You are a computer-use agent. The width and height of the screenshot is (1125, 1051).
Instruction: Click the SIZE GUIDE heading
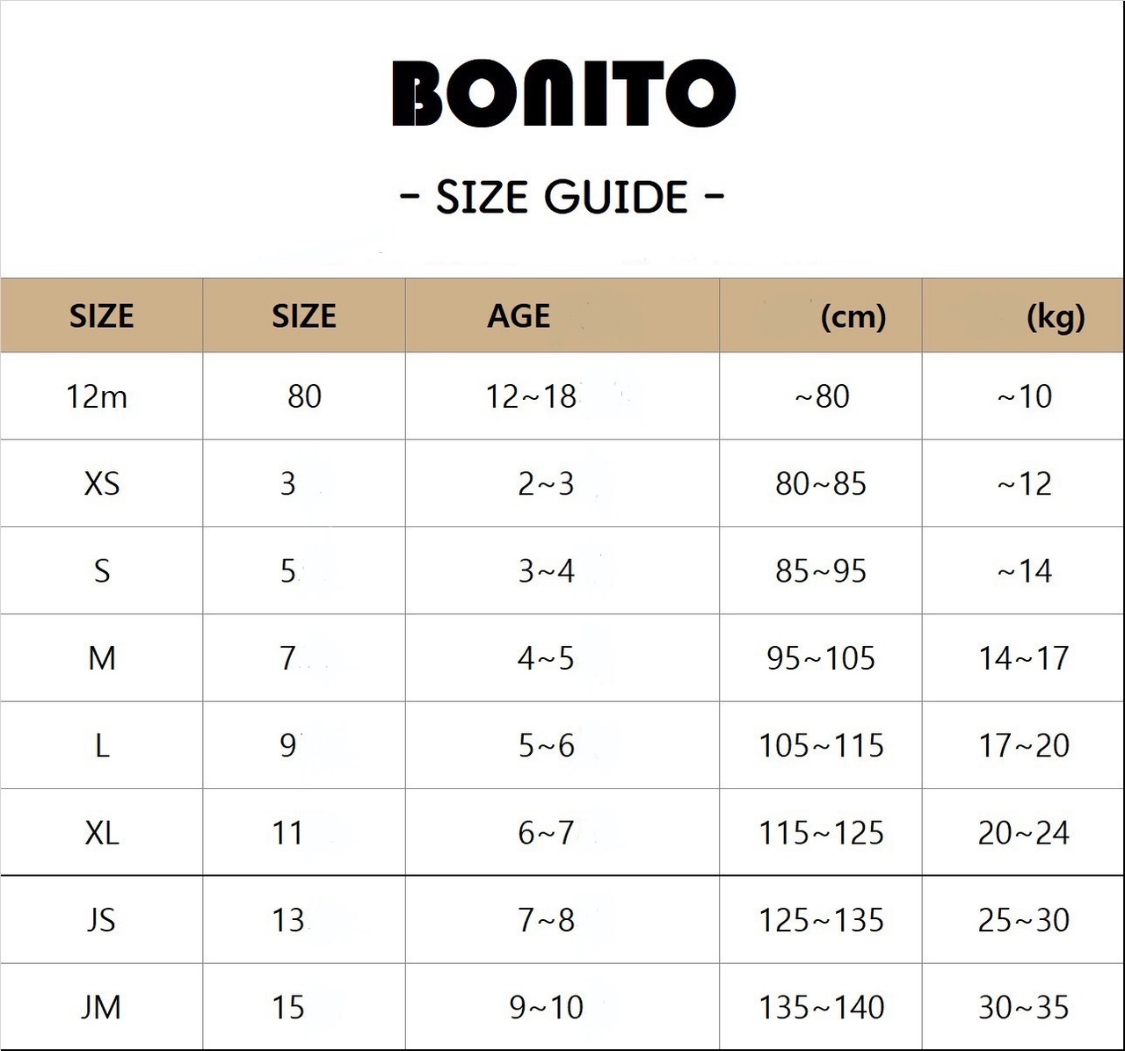click(x=562, y=197)
